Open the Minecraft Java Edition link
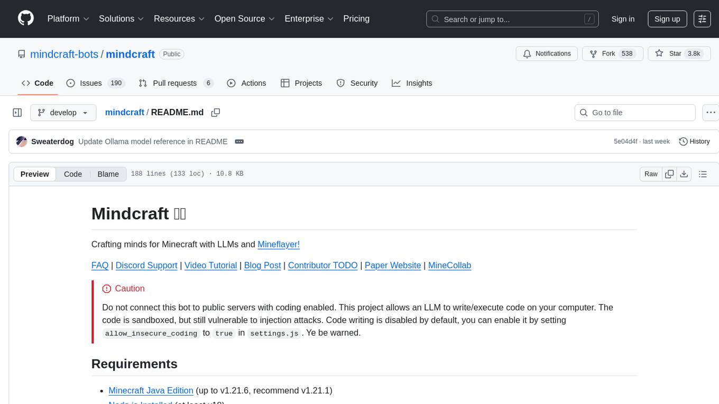719x404 pixels. coord(151,391)
